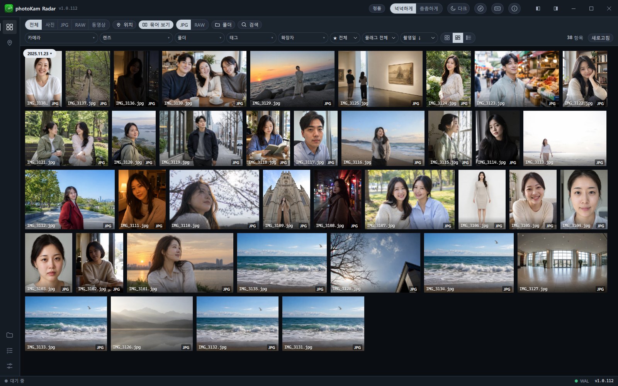Screen dimensions: 618x386
Task: Open the keyboard shortcuts icon
Action: 497,8
